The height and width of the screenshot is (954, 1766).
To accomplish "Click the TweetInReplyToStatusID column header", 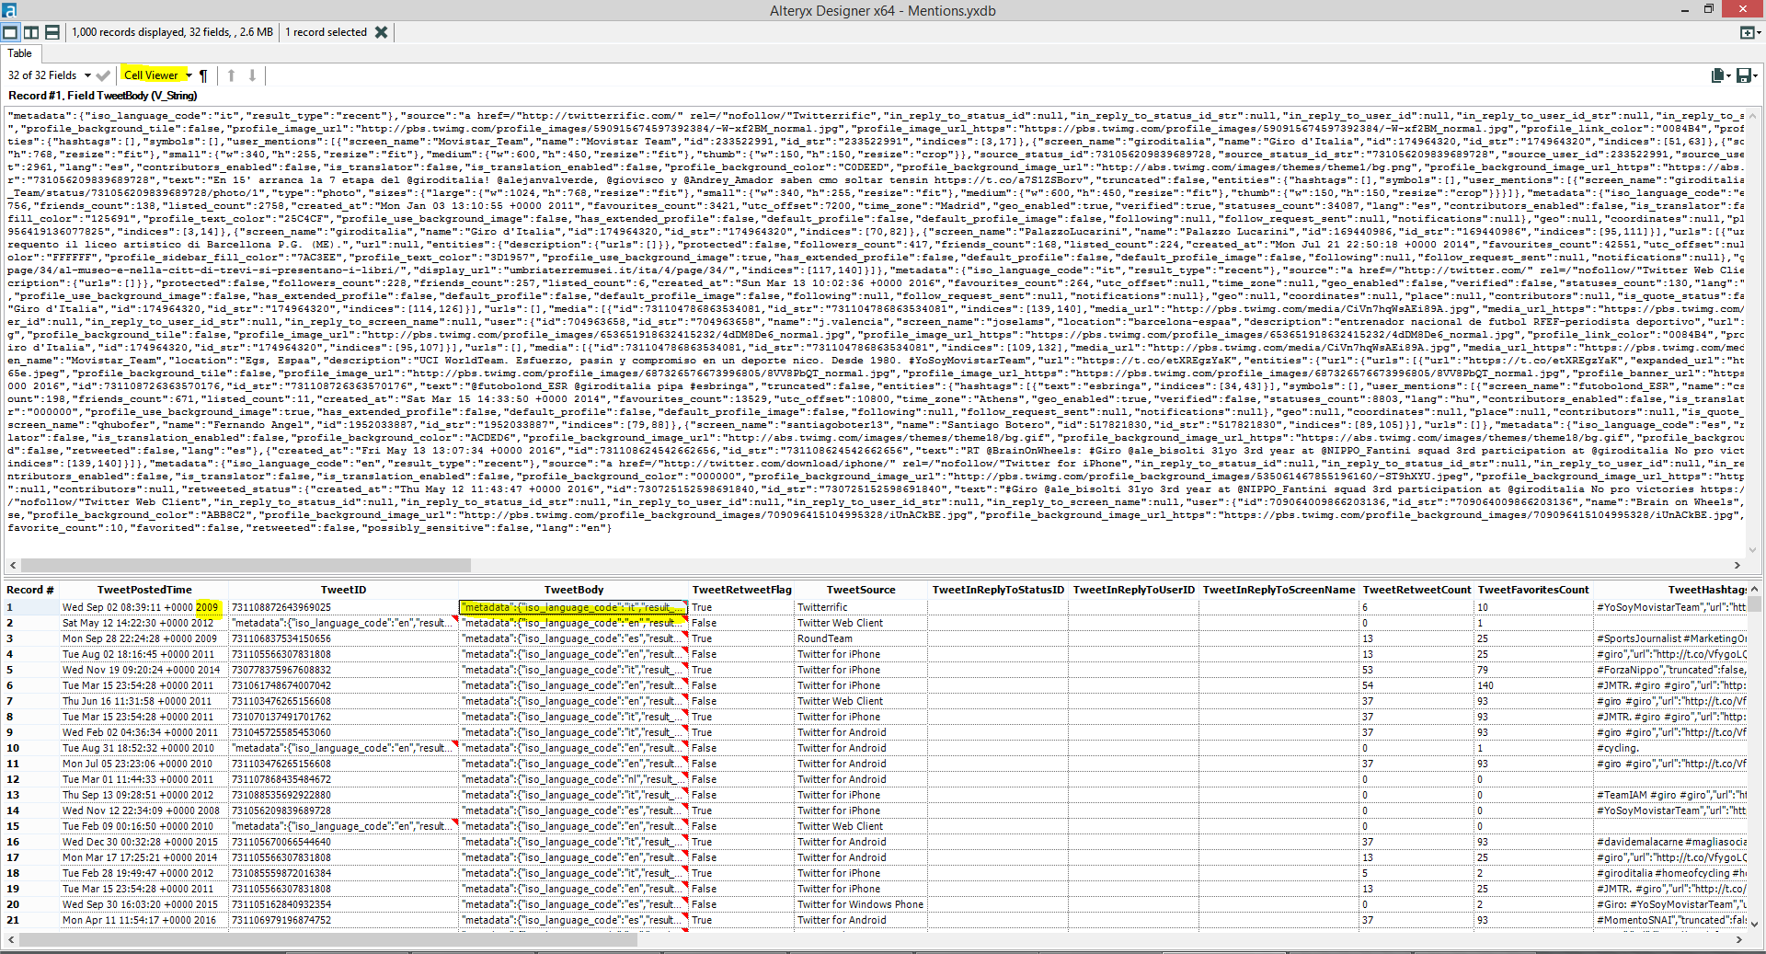I will point(998,590).
